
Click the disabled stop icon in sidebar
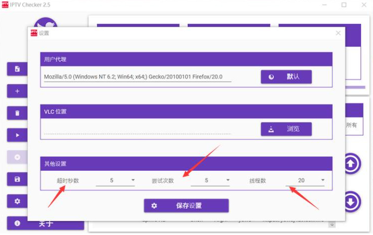17,157
